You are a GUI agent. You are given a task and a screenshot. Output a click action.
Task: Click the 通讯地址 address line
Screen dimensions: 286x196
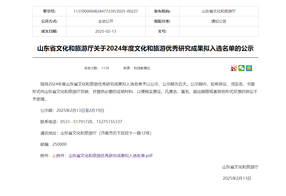(96, 133)
